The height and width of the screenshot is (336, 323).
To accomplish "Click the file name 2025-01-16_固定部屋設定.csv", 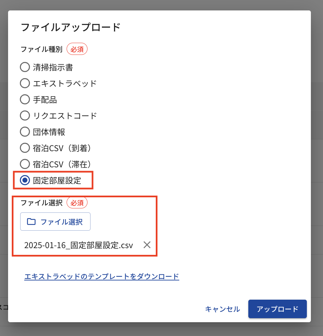I will click(78, 245).
